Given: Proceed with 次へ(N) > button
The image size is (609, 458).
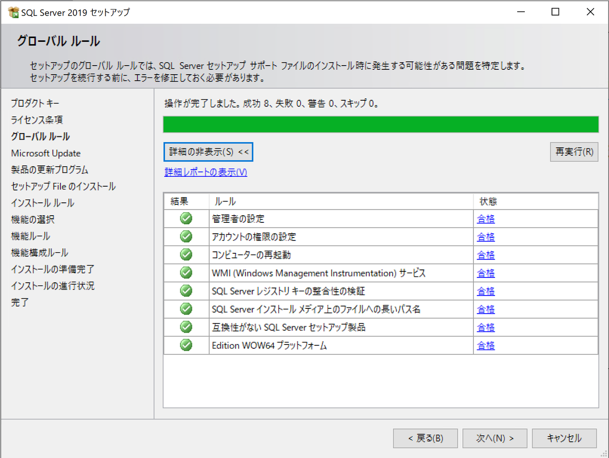Looking at the screenshot, I should point(495,438).
